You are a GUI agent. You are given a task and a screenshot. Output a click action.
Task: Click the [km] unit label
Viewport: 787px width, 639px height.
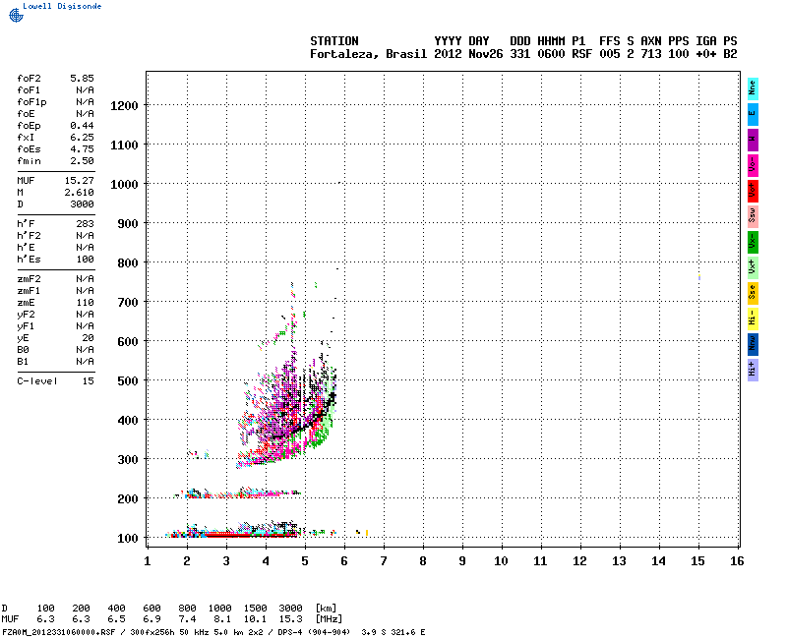point(326,609)
